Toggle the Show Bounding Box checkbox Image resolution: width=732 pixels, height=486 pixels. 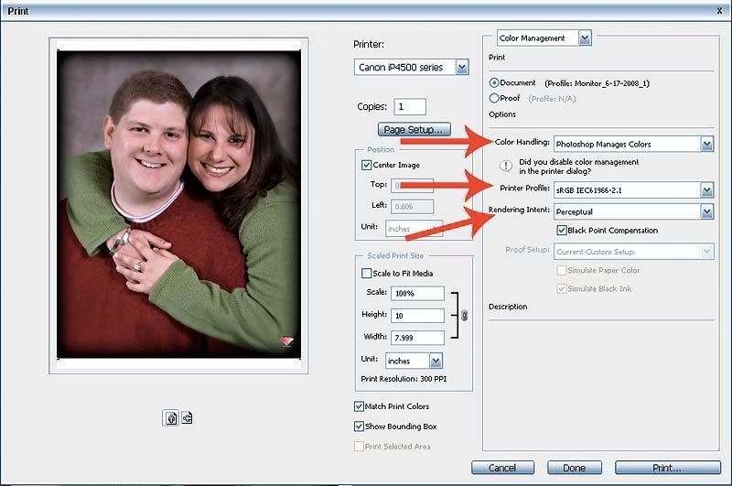359,427
